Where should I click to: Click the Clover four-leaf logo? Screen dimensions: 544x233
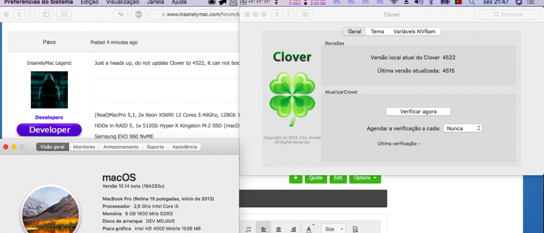(x=292, y=98)
